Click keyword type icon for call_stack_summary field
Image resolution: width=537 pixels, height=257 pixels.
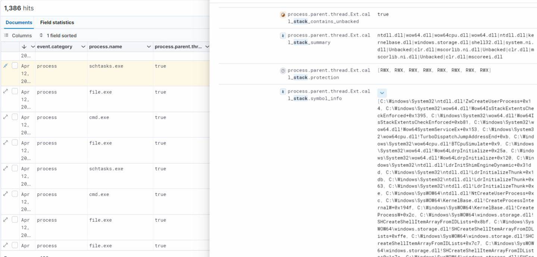283,35
